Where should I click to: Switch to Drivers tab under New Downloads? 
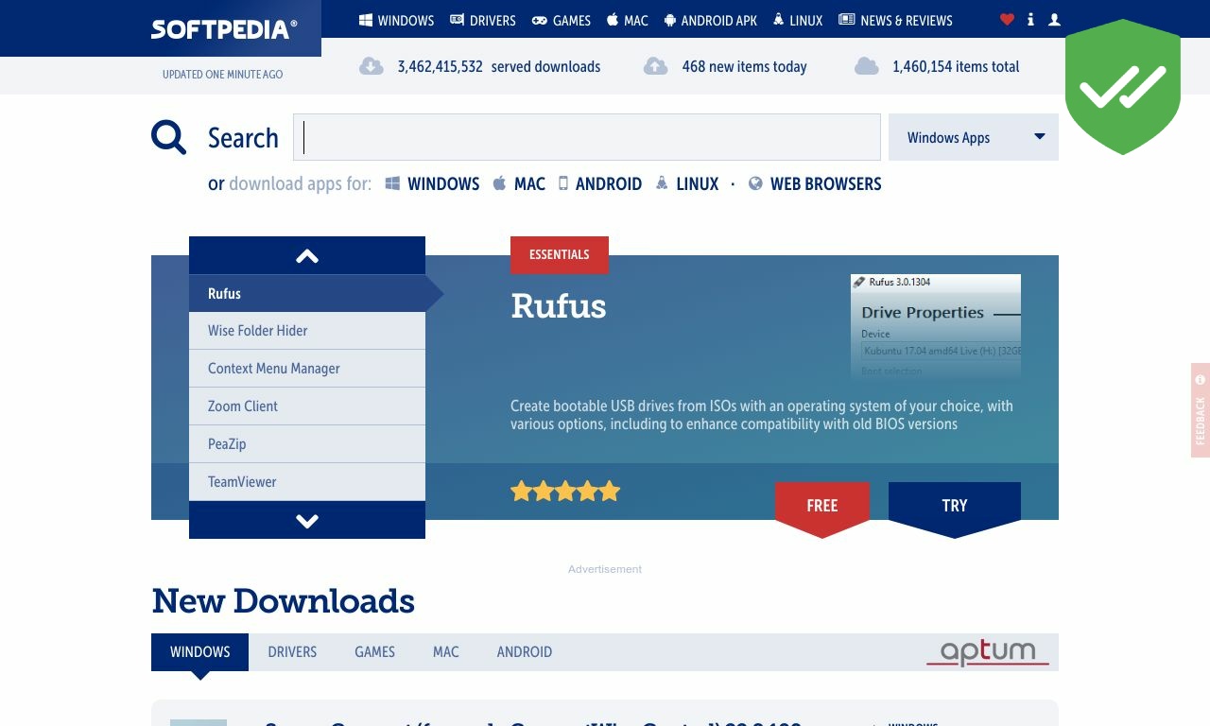click(x=292, y=652)
